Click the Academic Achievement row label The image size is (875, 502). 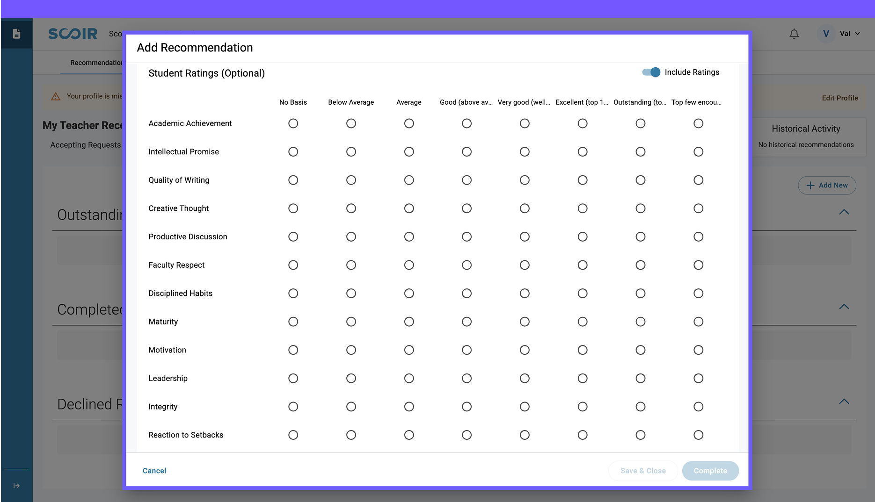point(190,123)
